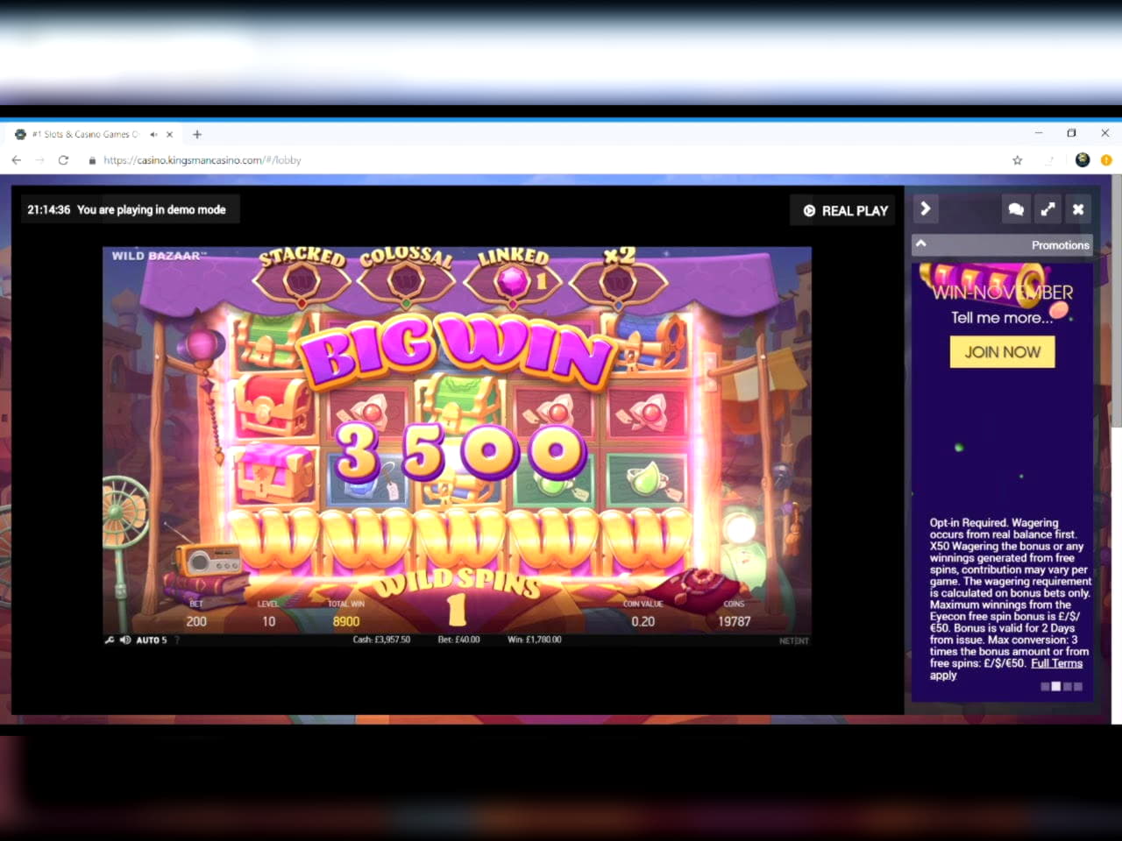Click the demo mode notice text
The width and height of the screenshot is (1122, 841).
[151, 210]
